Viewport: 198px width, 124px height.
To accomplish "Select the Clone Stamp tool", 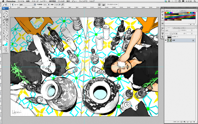I will (4, 22).
